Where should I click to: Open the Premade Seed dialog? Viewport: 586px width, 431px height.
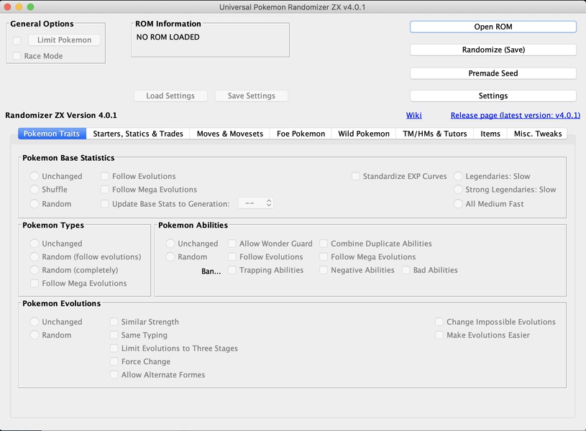[x=493, y=73]
